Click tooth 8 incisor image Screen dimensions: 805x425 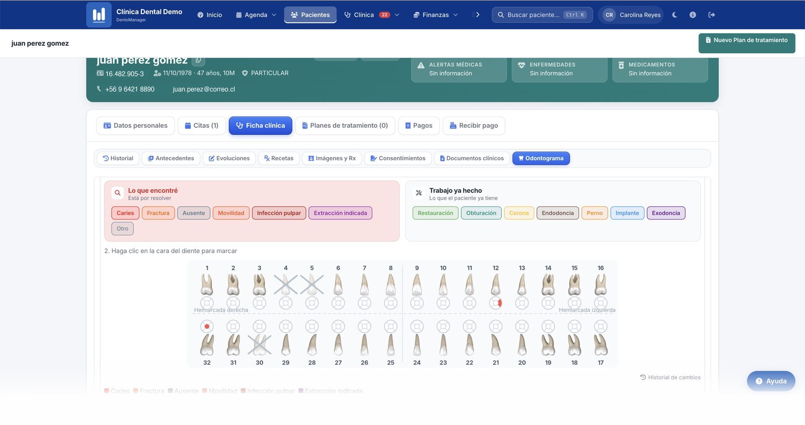pyautogui.click(x=390, y=284)
